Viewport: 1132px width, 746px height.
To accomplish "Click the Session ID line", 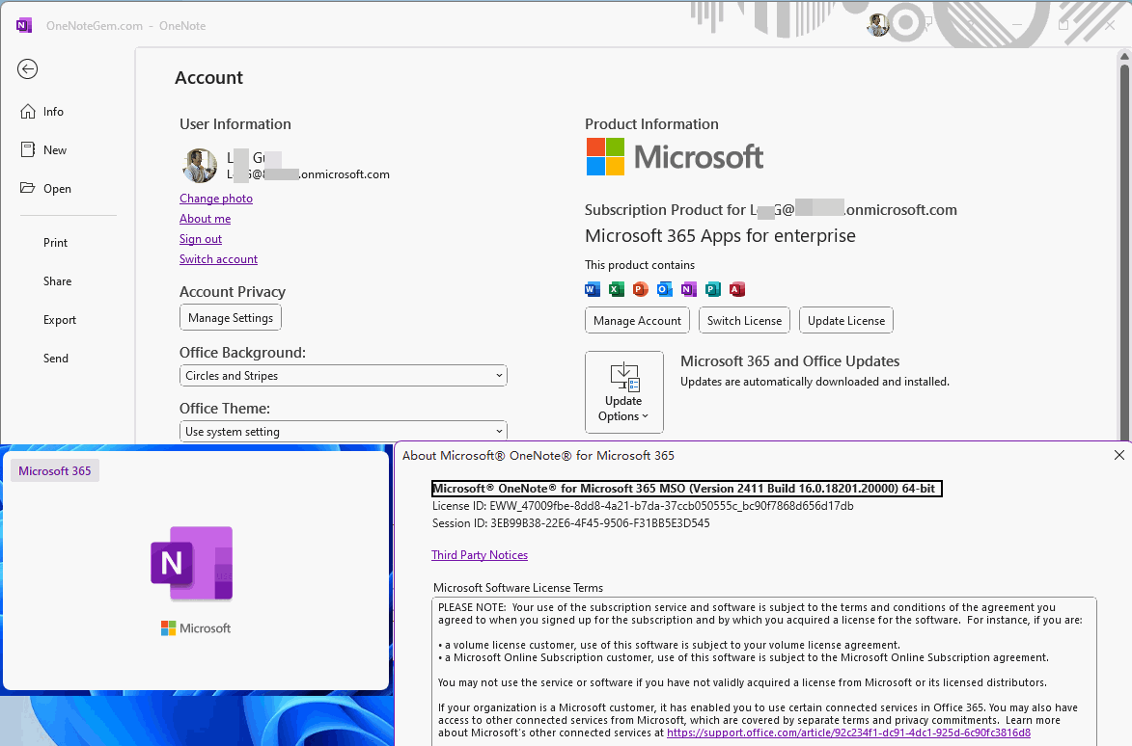I will pyautogui.click(x=570, y=523).
